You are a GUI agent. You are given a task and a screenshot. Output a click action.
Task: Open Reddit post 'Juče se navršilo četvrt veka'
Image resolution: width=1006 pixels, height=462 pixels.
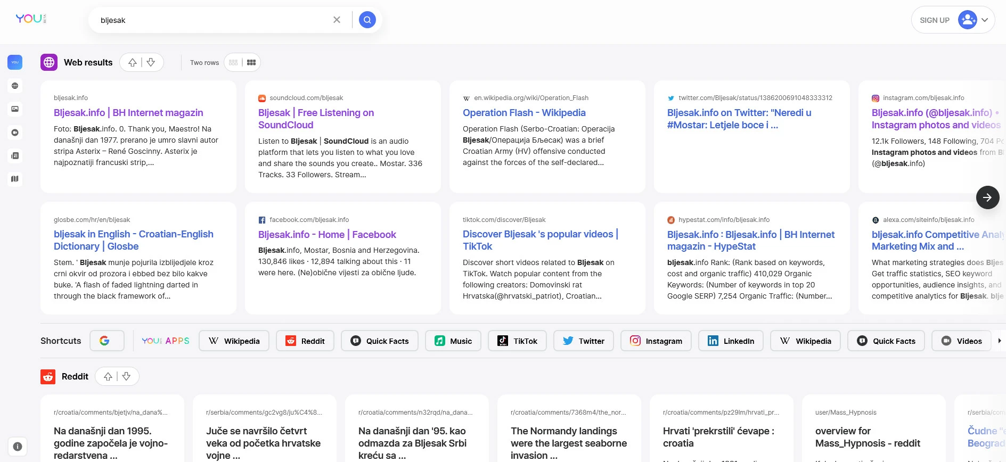[x=264, y=443]
